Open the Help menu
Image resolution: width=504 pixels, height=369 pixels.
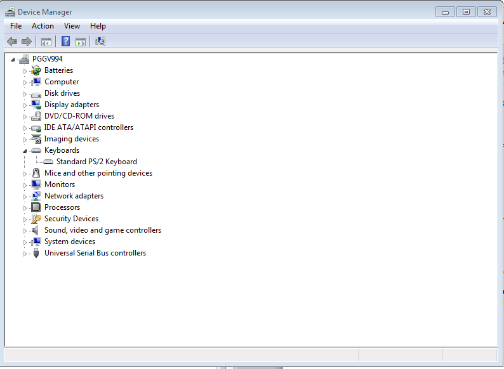(98, 26)
